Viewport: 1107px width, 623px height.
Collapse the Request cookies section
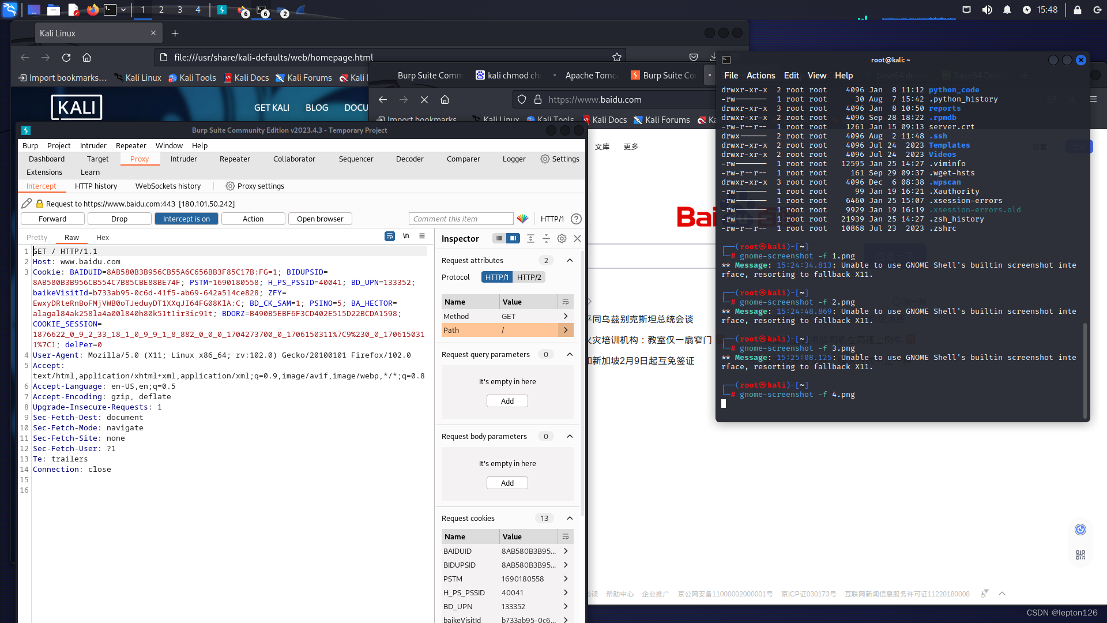570,518
